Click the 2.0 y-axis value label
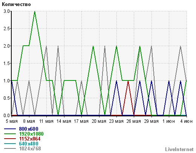This screenshot has height=153, width=196. [x=6, y=46]
